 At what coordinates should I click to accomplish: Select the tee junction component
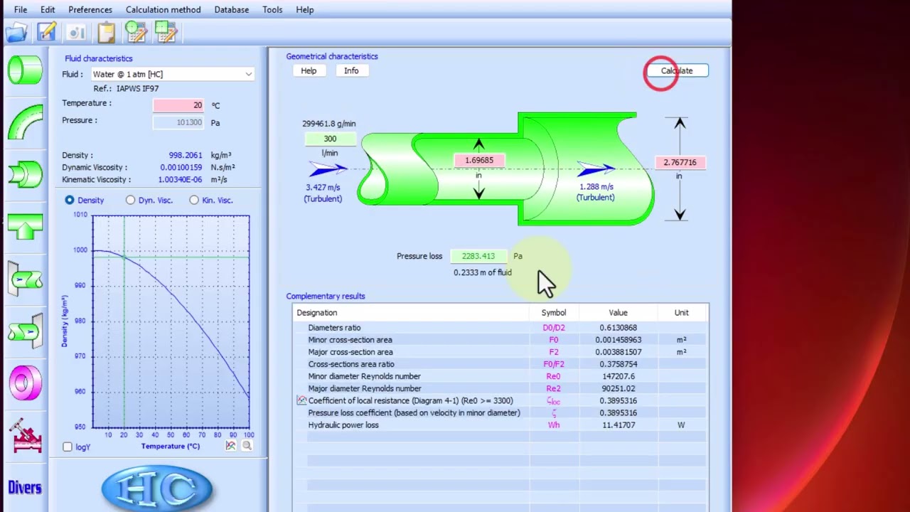pos(26,227)
